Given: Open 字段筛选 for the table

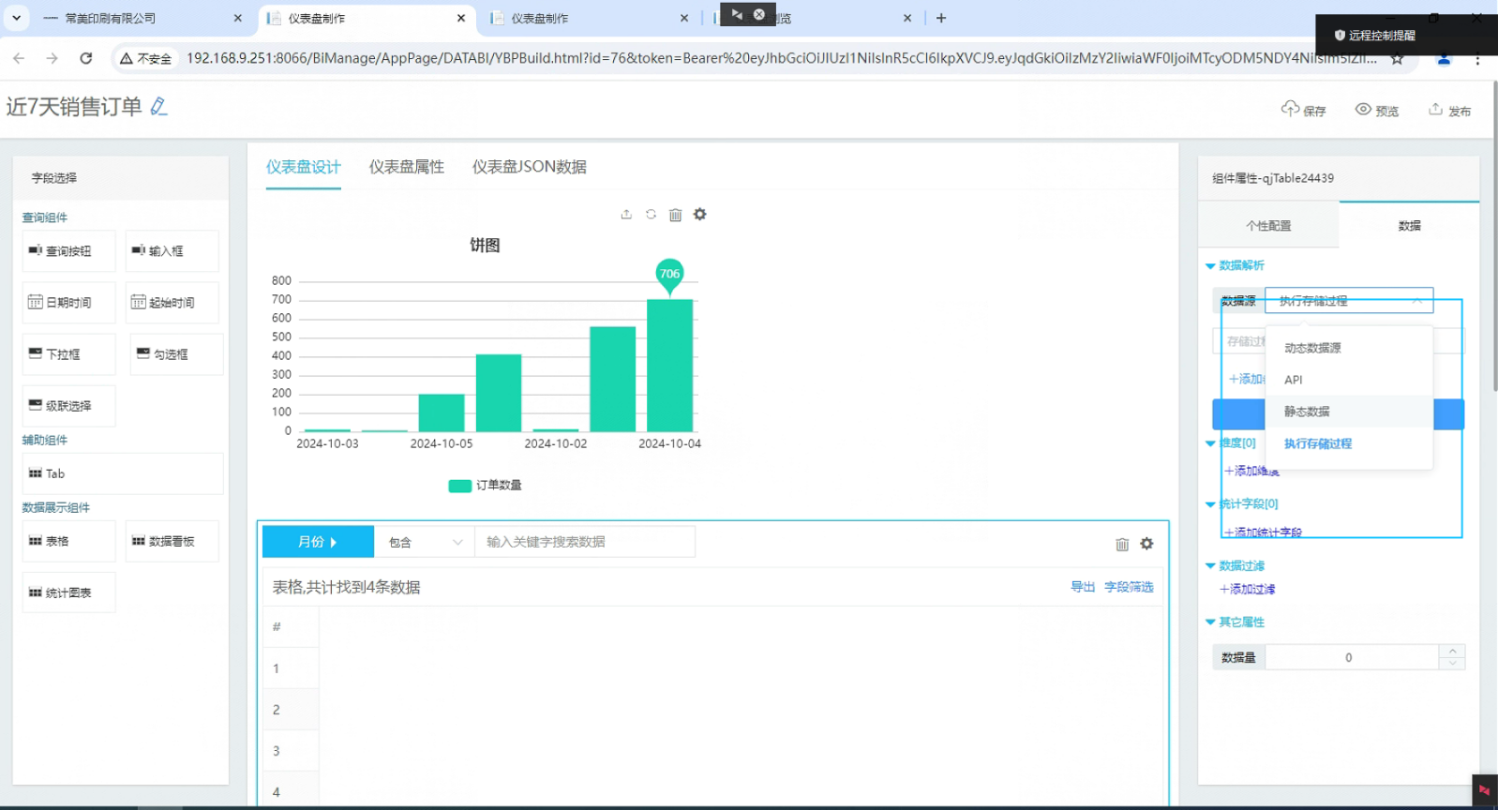Looking at the screenshot, I should [x=1129, y=587].
